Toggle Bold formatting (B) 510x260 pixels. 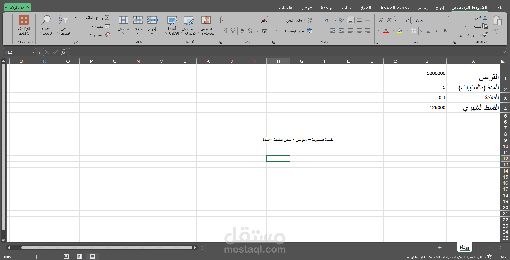point(445,31)
